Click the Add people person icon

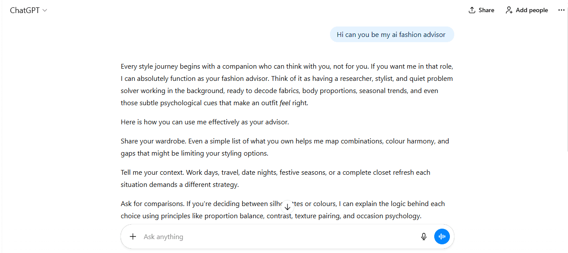(x=509, y=10)
